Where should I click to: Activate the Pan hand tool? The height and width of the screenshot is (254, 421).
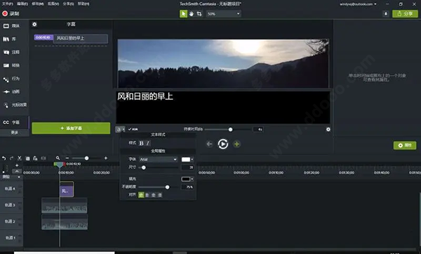tap(192, 14)
